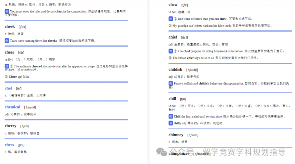Select the headword 'chimney'

coord(176,135)
